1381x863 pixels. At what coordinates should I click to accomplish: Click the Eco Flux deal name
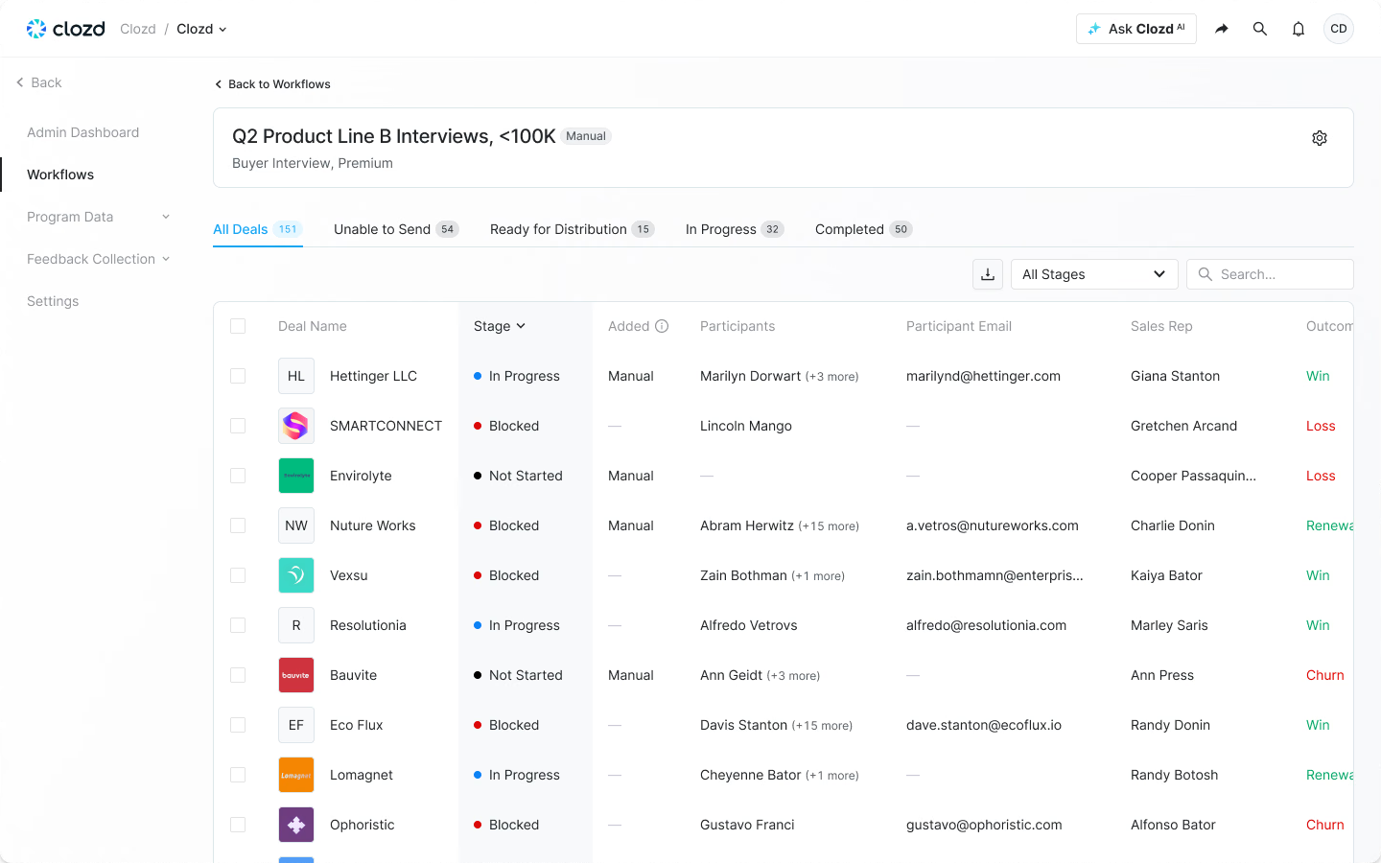[357, 725]
